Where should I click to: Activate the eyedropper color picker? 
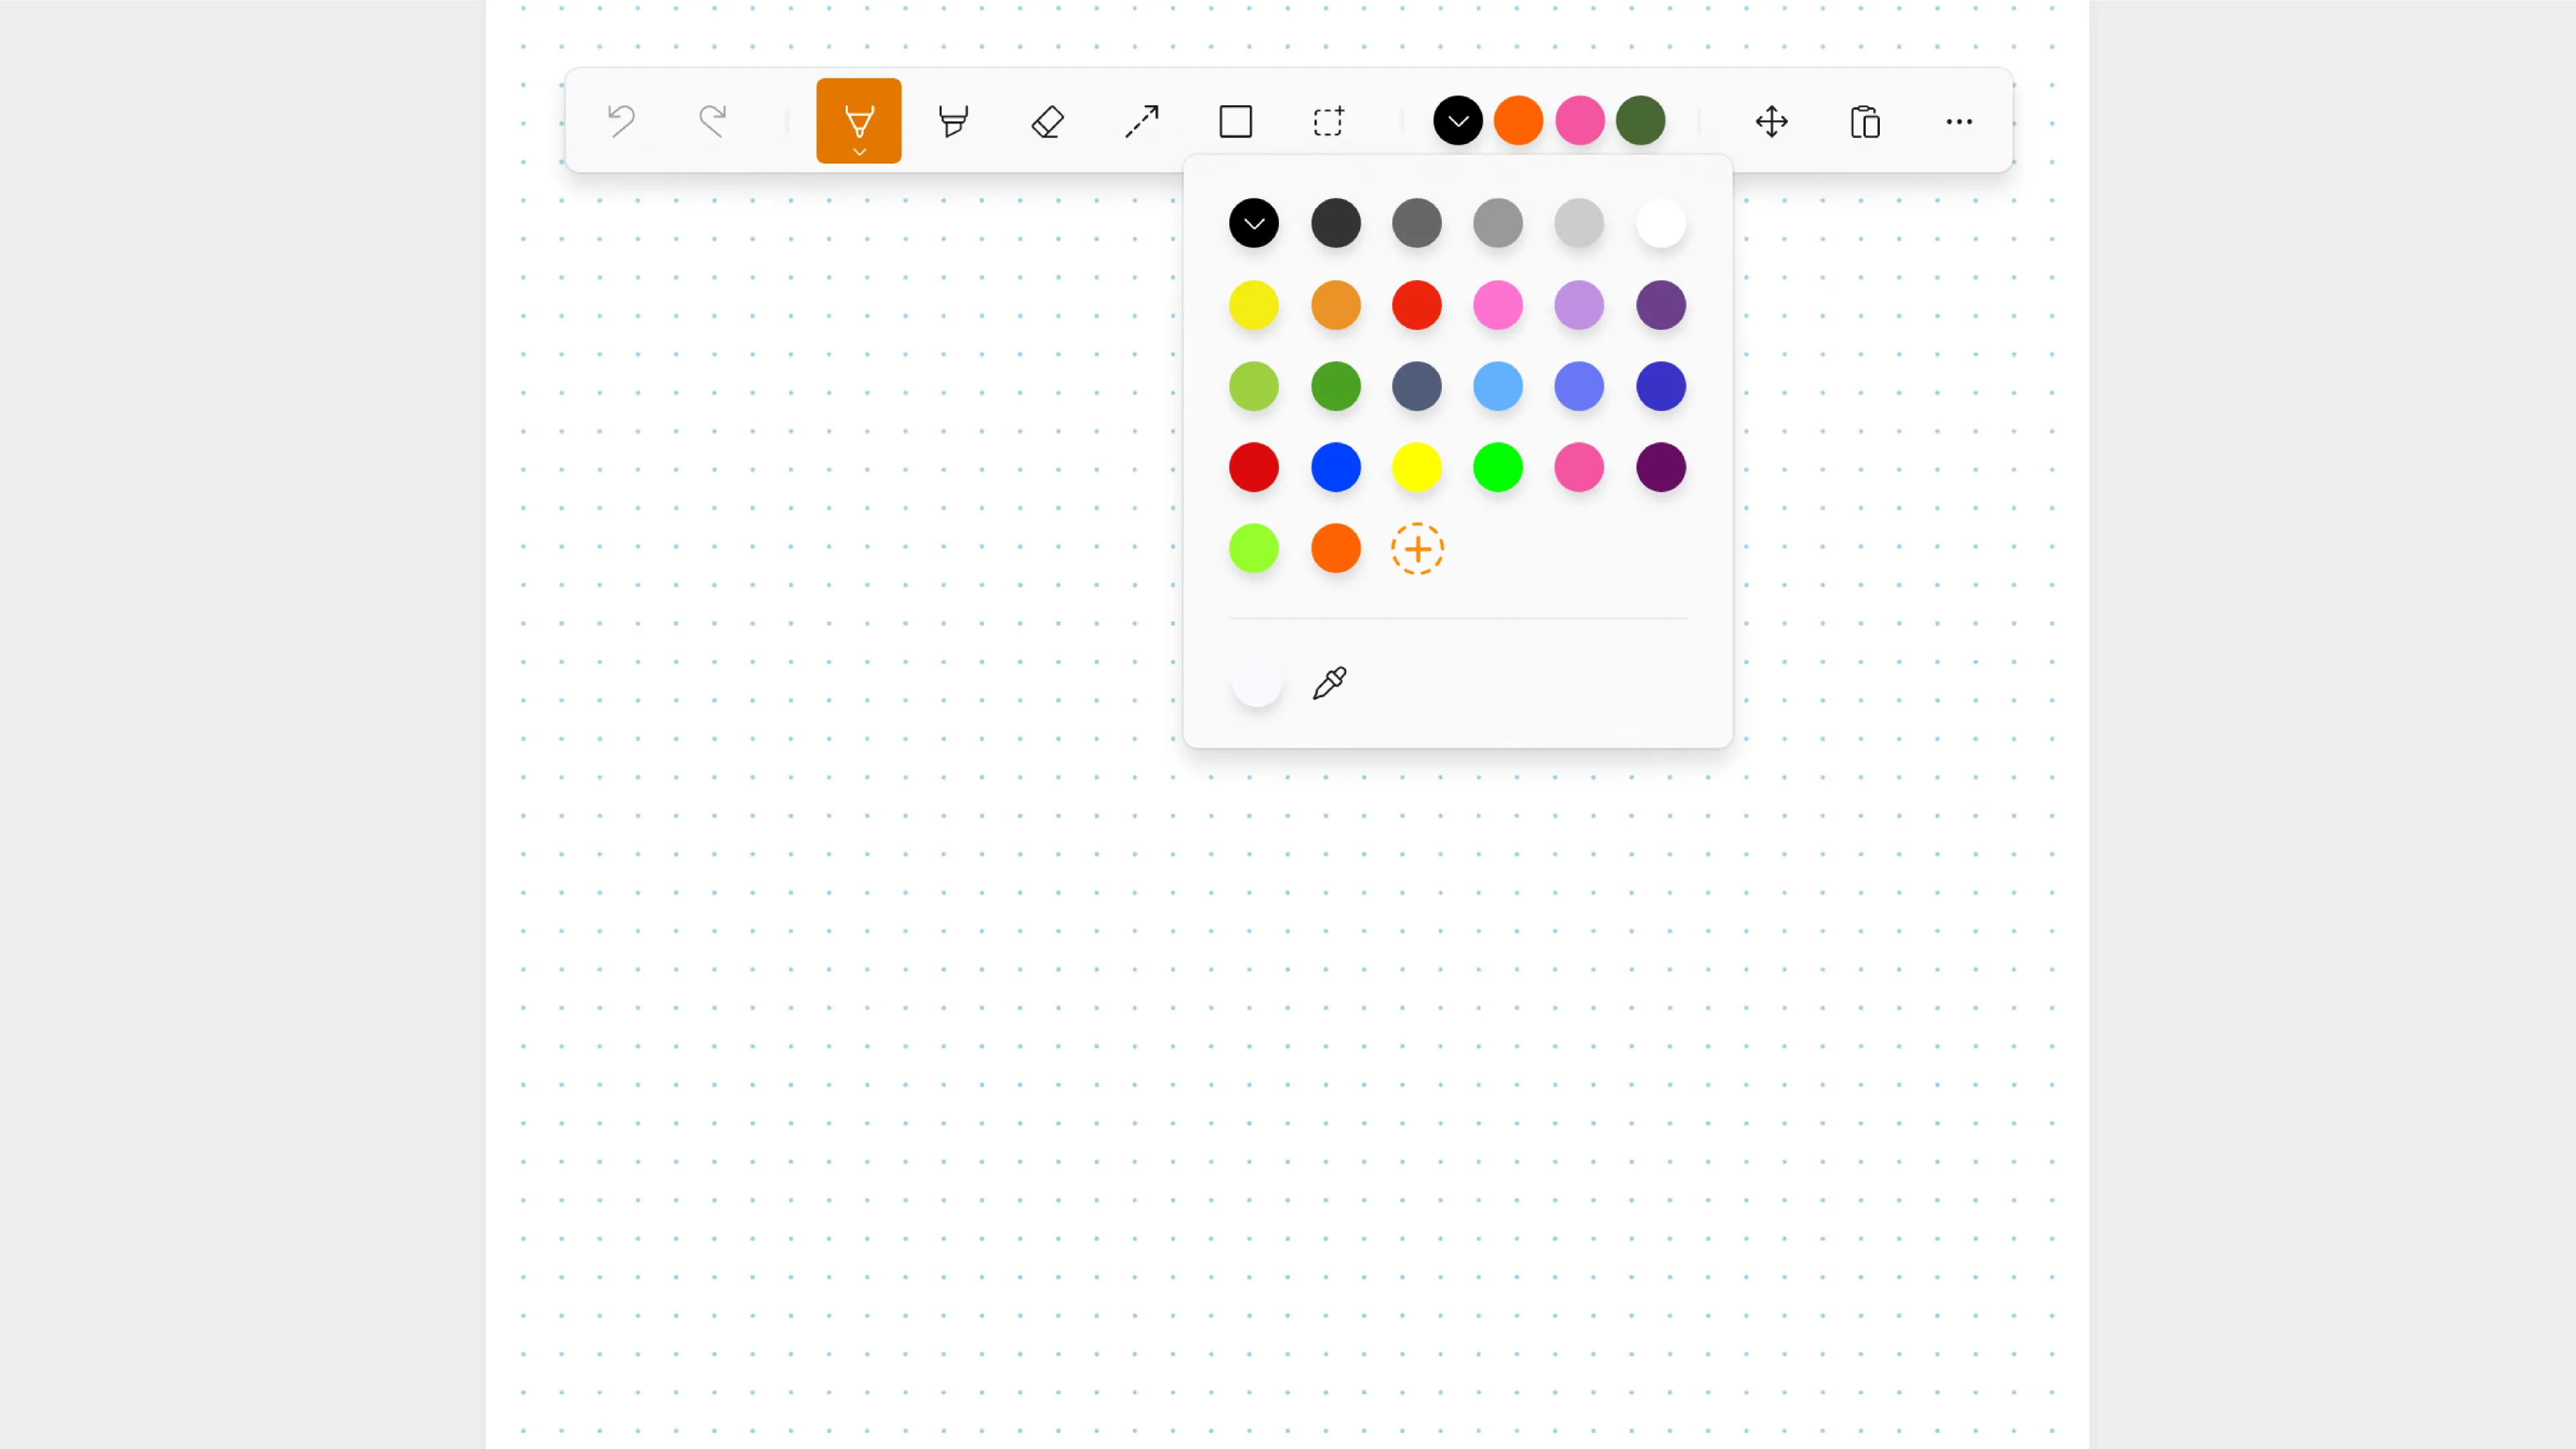point(1330,683)
